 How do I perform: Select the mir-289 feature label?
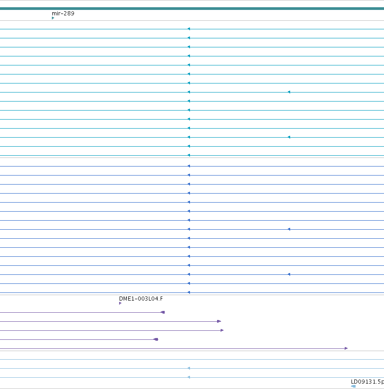(63, 14)
